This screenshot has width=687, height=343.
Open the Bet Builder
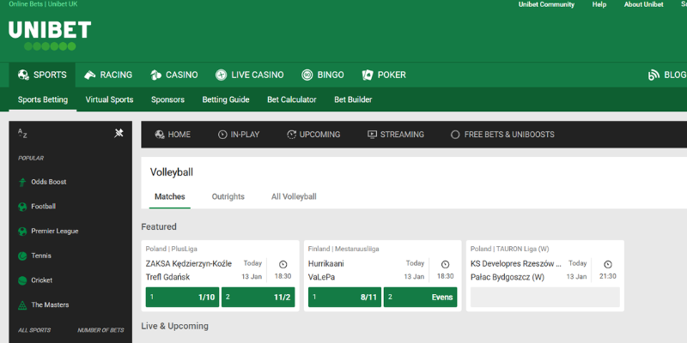tap(353, 99)
